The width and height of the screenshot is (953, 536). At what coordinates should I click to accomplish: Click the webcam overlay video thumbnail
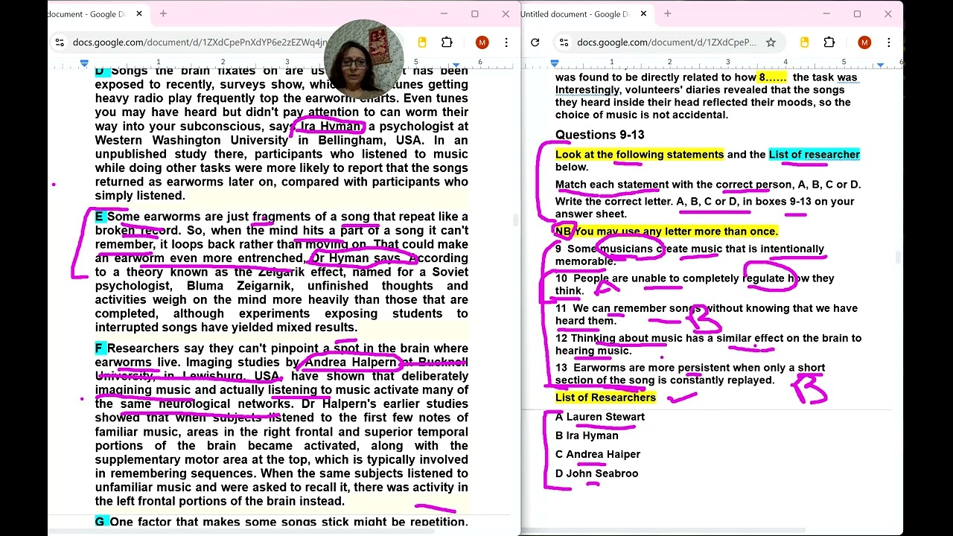tap(364, 60)
